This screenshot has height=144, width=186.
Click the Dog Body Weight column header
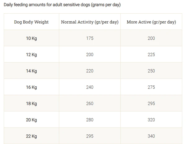31,22
